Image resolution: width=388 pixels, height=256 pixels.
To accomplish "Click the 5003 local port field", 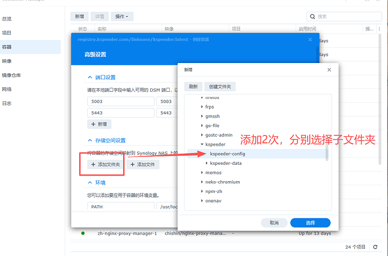I will (120, 101).
